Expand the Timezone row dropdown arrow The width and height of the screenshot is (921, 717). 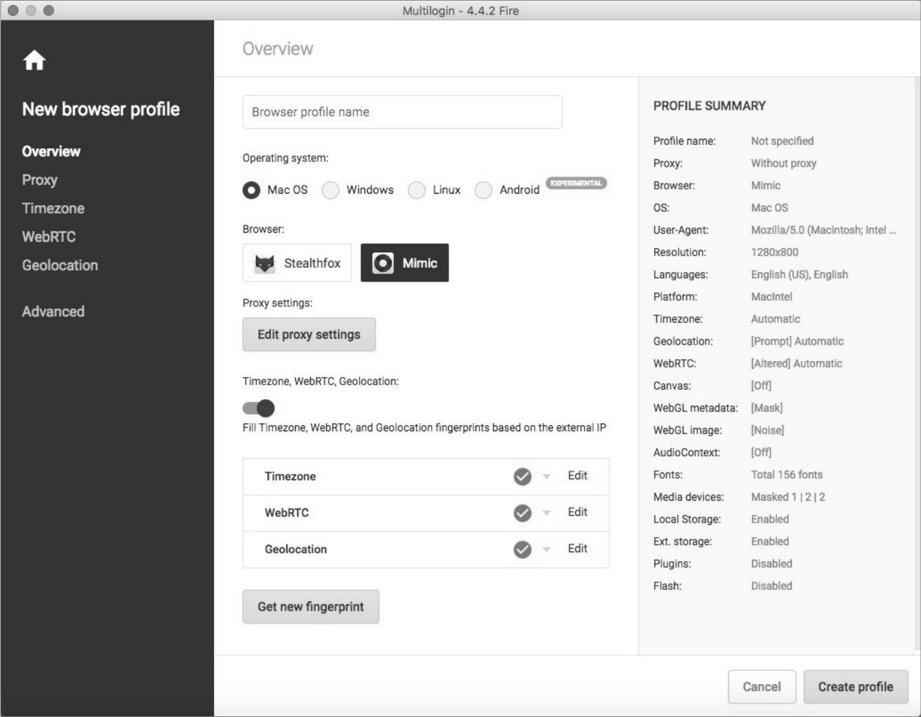pos(547,476)
